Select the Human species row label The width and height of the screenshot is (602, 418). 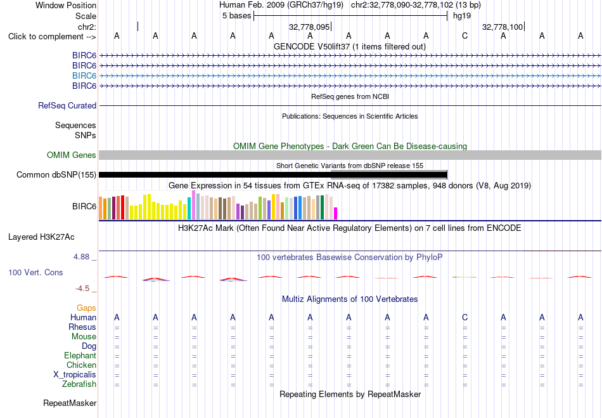pyautogui.click(x=83, y=317)
